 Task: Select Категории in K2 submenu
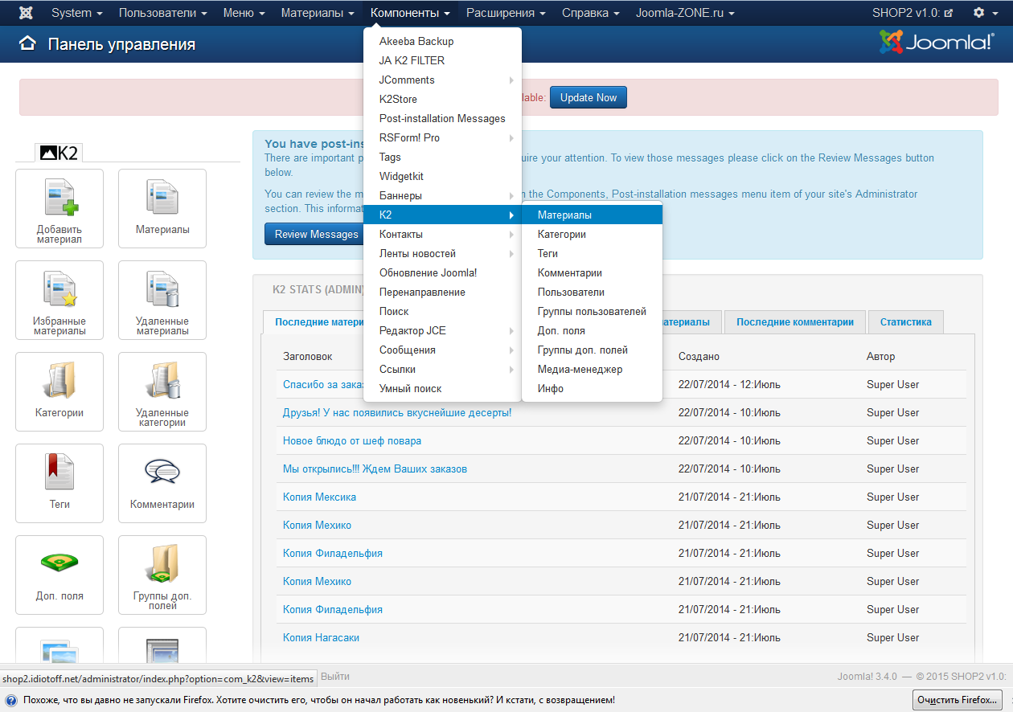click(x=593, y=234)
